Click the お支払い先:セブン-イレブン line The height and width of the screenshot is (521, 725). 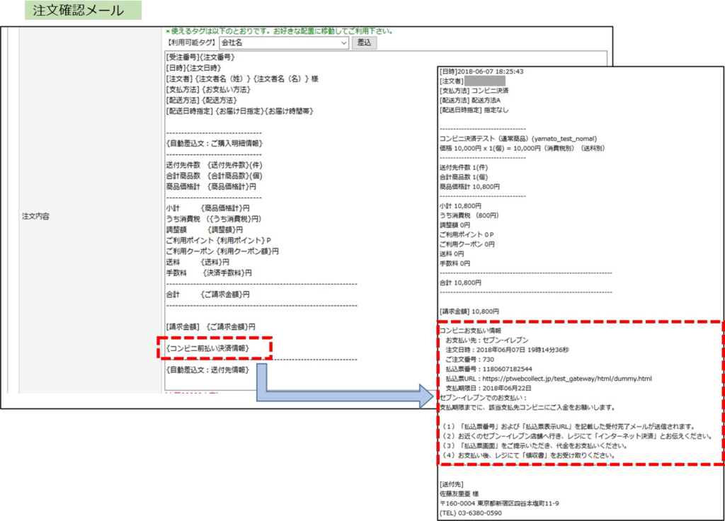[487, 340]
